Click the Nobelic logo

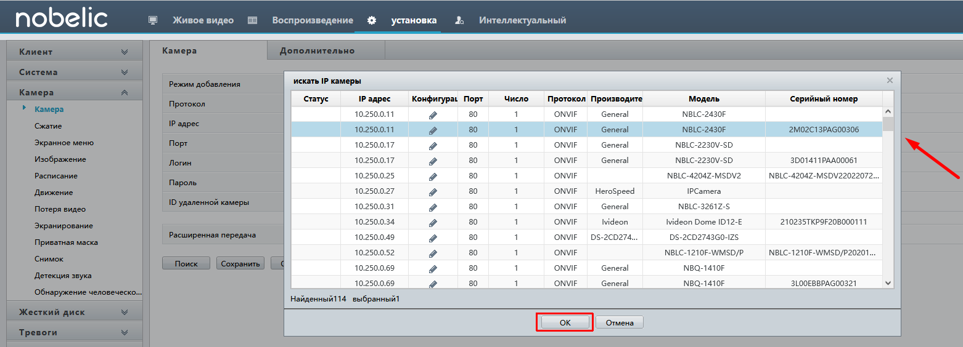[x=62, y=18]
